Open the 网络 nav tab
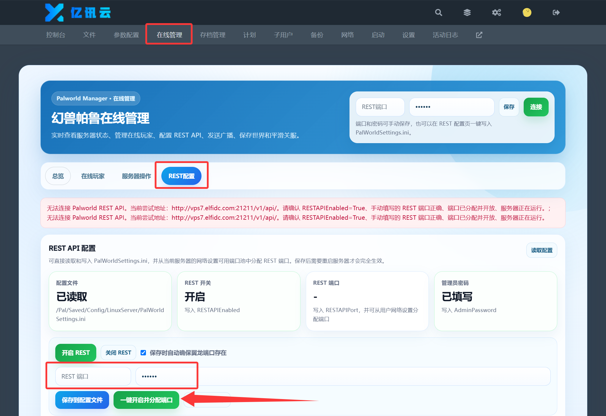 [347, 35]
